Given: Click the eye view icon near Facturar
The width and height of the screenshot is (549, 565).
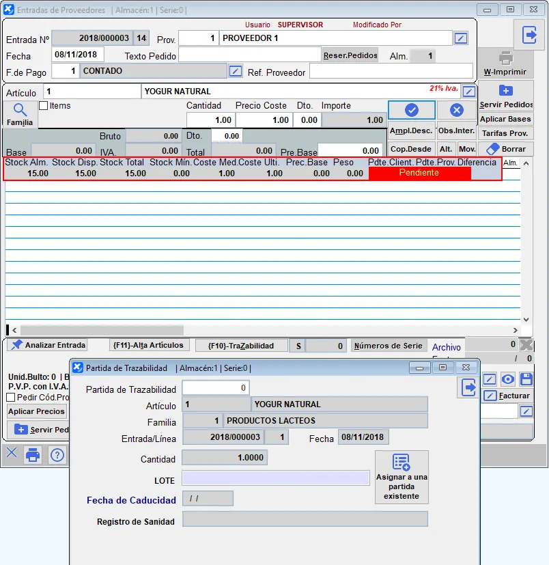Looking at the screenshot, I should [507, 379].
